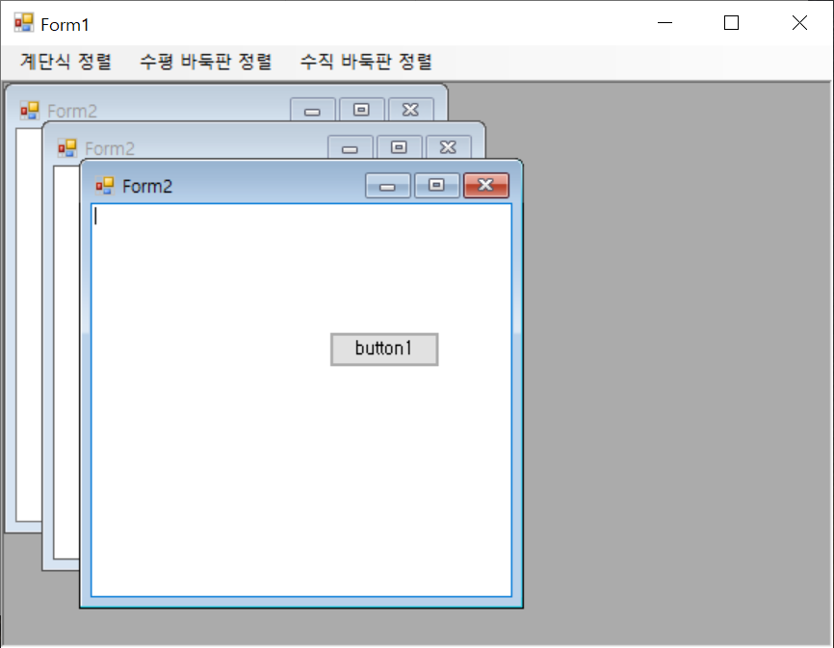
Task: Click the text box of the middle Form2
Action: [66, 361]
